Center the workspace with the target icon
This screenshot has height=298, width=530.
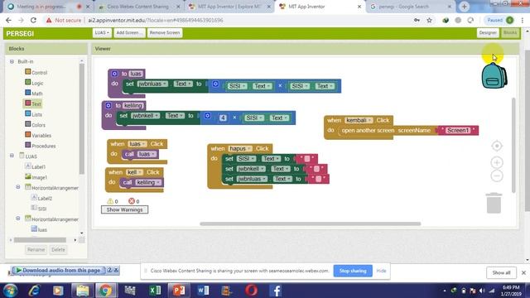pos(497,146)
